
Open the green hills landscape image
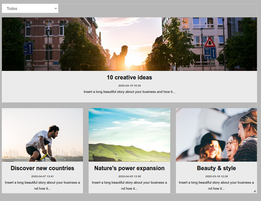click(x=129, y=135)
